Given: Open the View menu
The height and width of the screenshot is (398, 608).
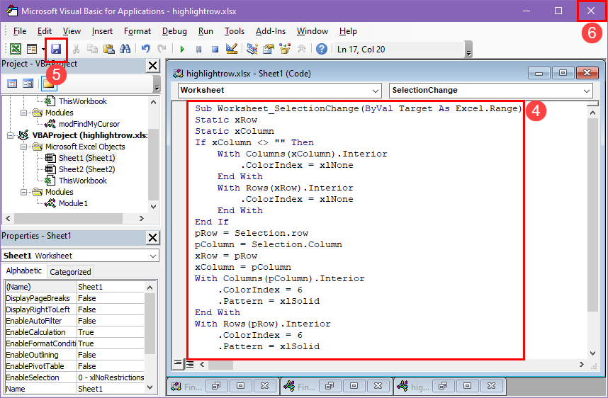Looking at the screenshot, I should pos(72,31).
